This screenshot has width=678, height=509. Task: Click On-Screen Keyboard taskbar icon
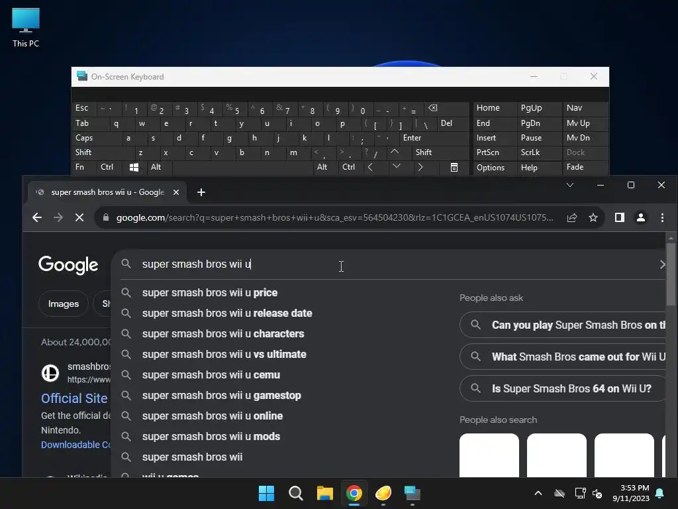coord(412,493)
